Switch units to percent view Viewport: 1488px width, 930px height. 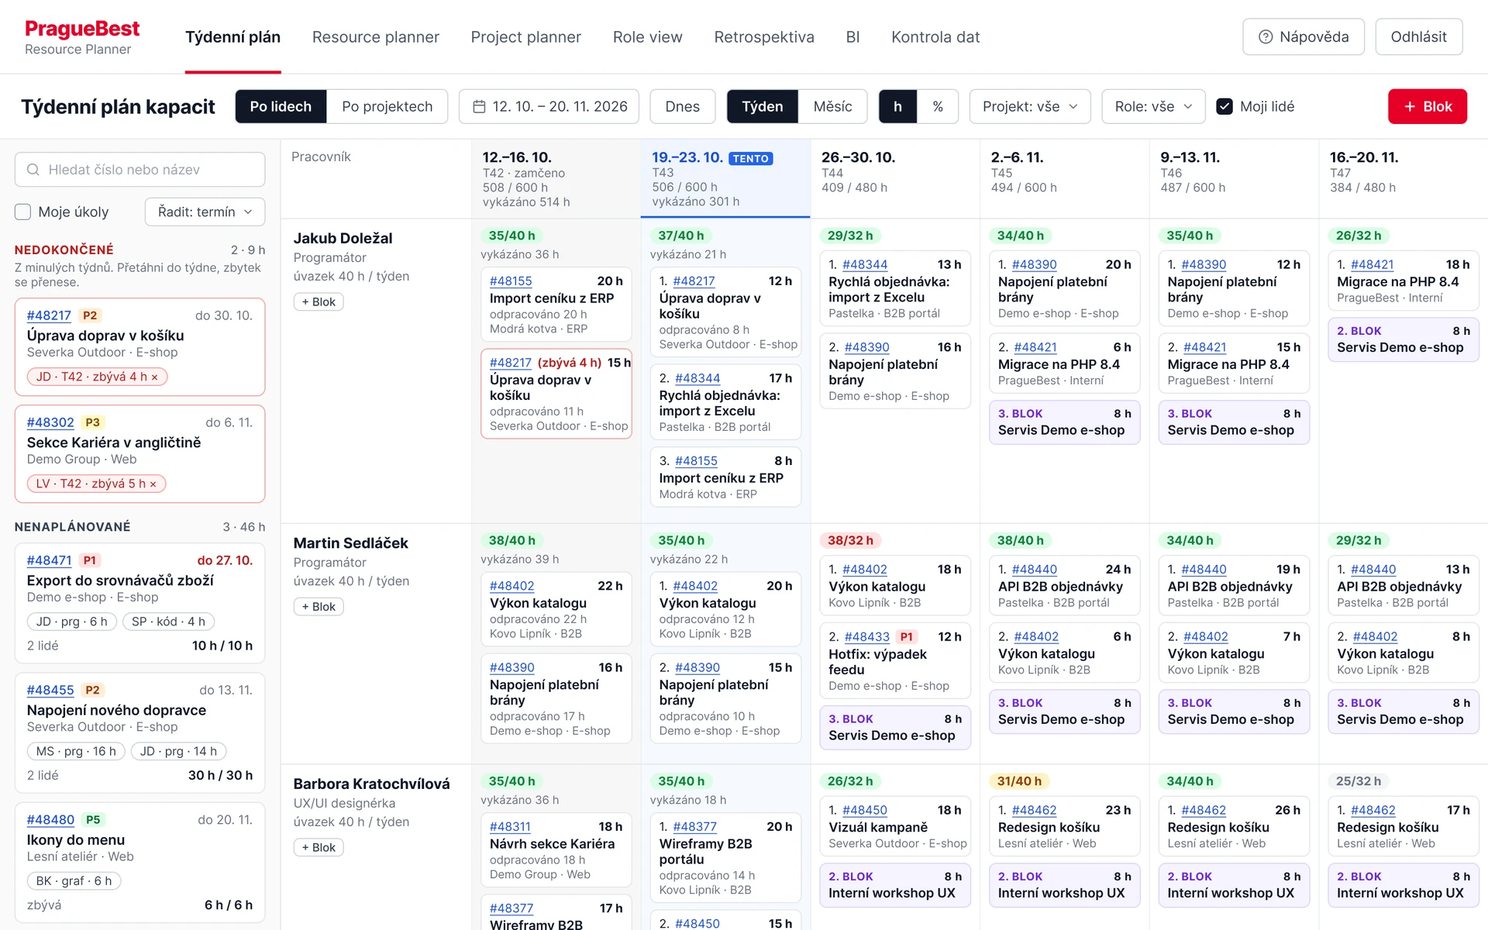(x=938, y=106)
